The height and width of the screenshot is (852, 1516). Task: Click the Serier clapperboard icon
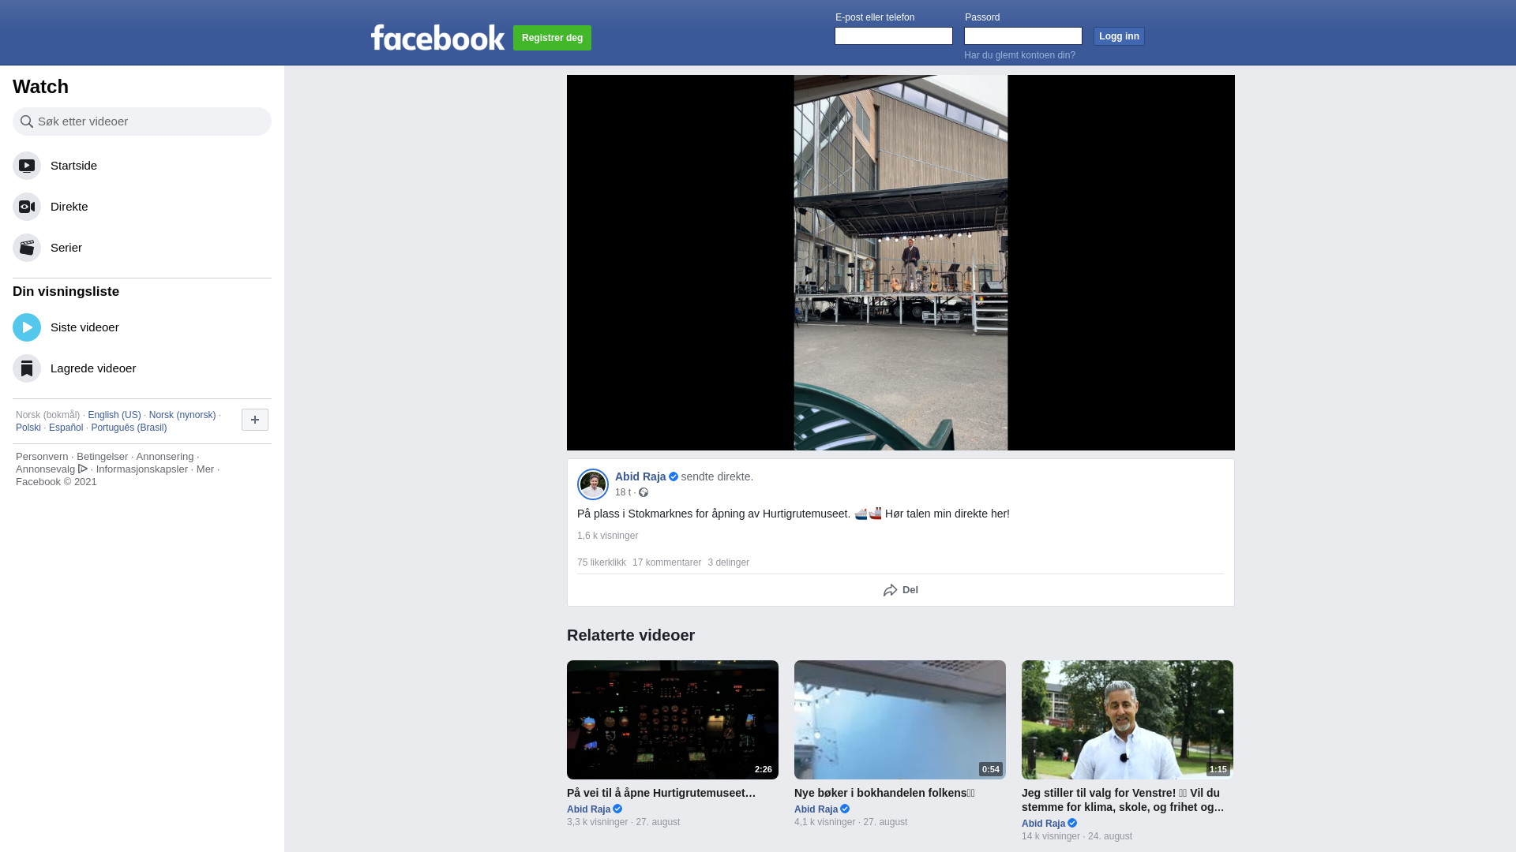27,248
